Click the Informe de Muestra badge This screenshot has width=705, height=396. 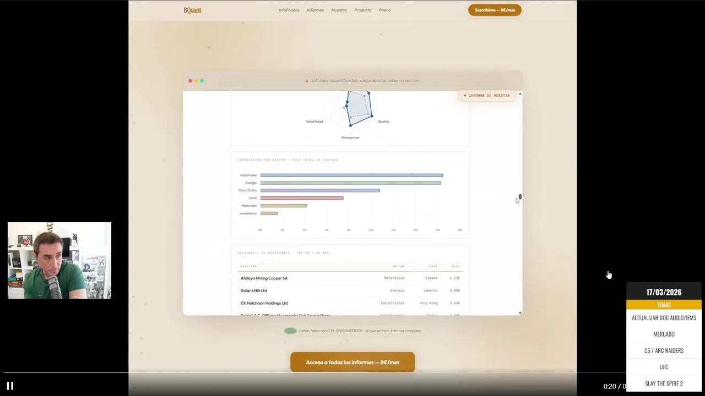click(487, 96)
